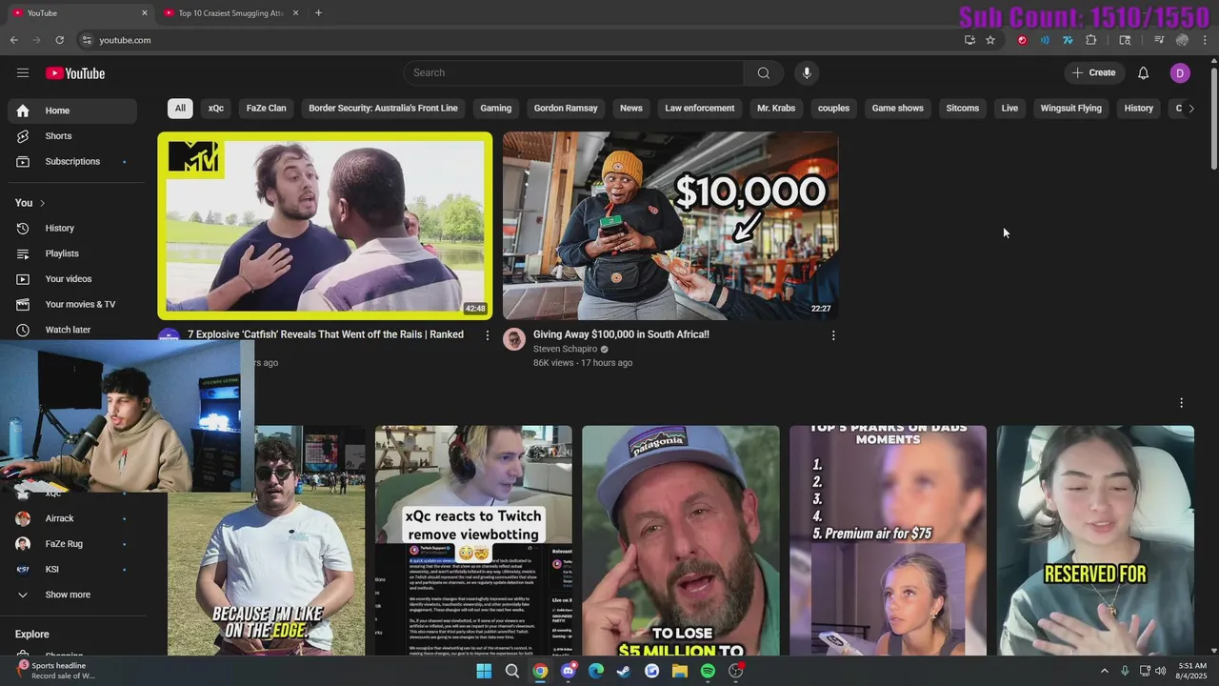Screen dimensions: 1219x686
Task: Open Discord from the taskbar
Action: [569, 671]
